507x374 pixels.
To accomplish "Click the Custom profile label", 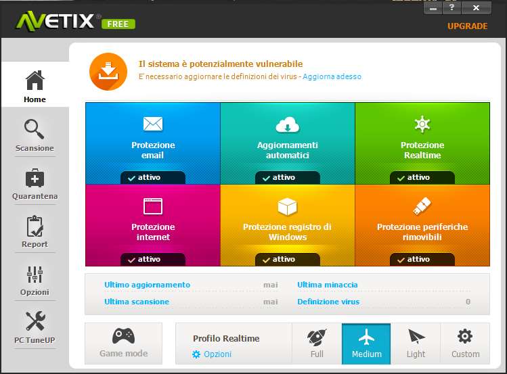I will coord(465,354).
